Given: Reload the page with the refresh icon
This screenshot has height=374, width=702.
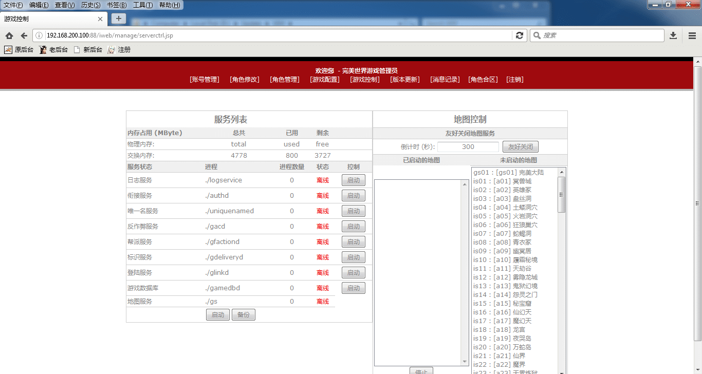Looking at the screenshot, I should click(520, 35).
